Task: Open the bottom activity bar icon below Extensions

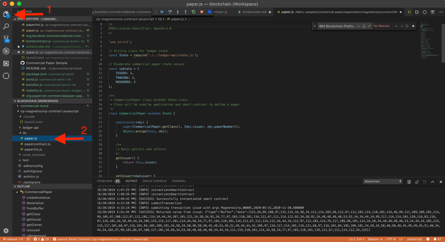Action: [6, 76]
